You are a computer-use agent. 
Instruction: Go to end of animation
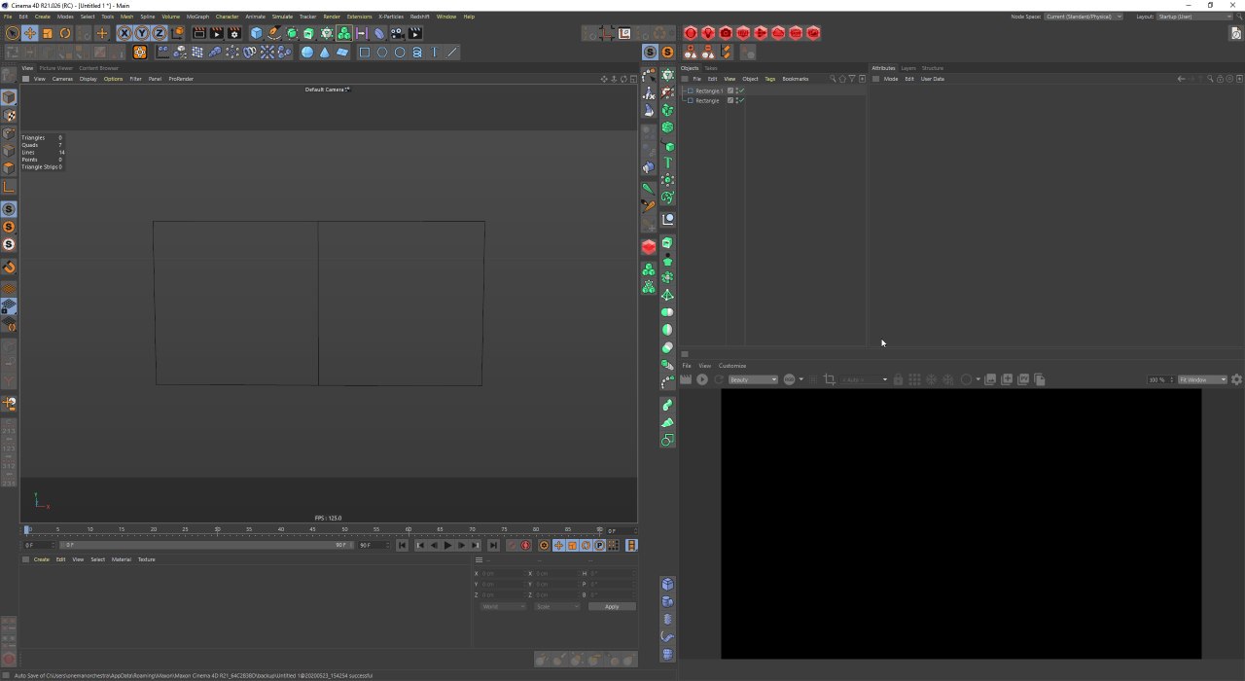tap(493, 545)
